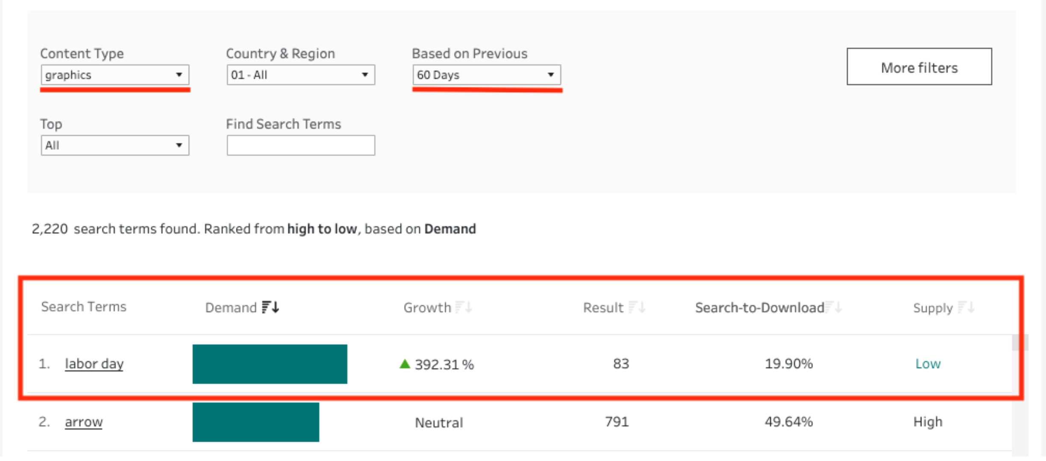Sort by Supply using its sort icon
This screenshot has width=1046, height=461.
click(966, 307)
